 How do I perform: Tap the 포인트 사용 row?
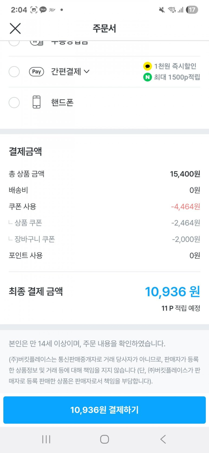(x=104, y=255)
